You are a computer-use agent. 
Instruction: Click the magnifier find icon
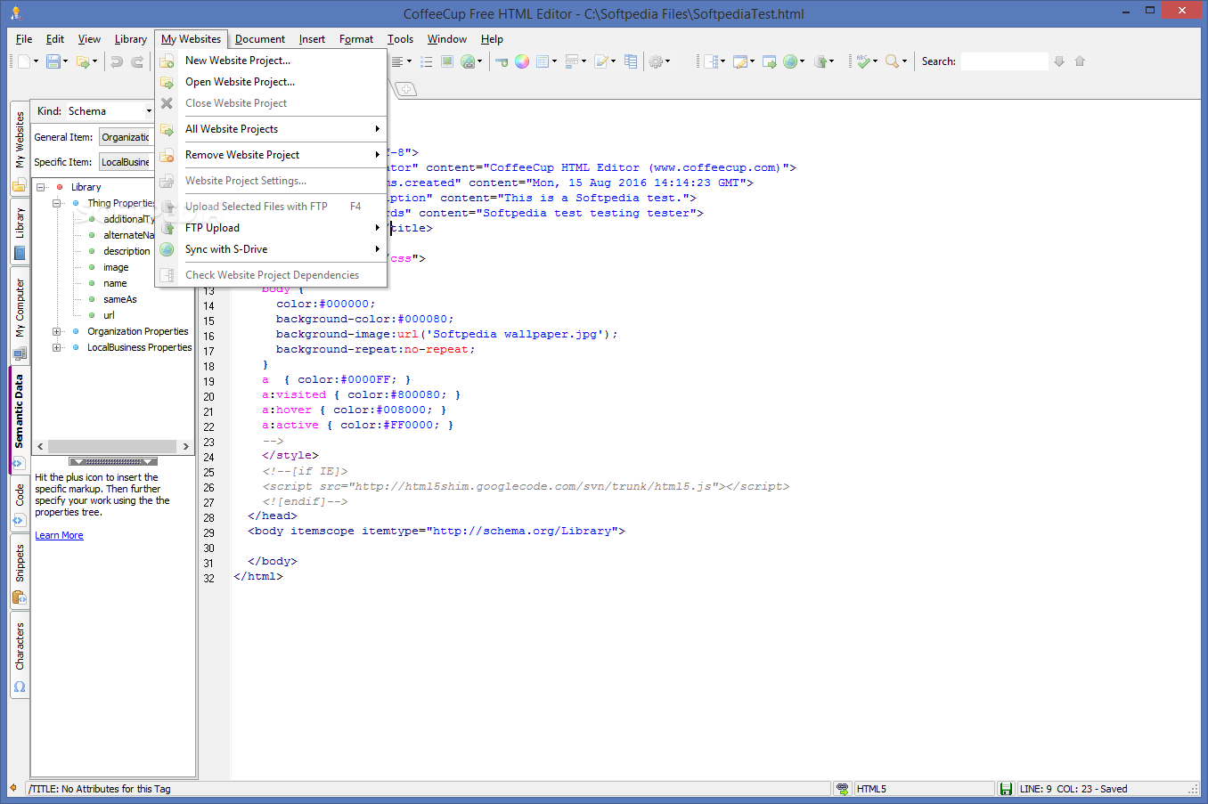click(x=892, y=61)
